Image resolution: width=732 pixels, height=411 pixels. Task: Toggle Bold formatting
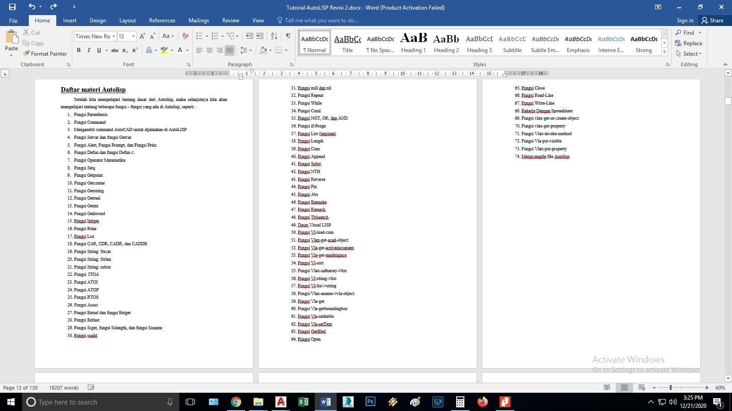click(79, 50)
